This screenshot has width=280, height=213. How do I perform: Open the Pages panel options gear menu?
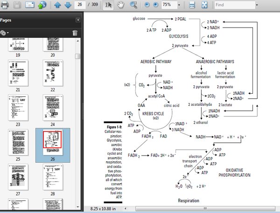[x=5, y=33]
